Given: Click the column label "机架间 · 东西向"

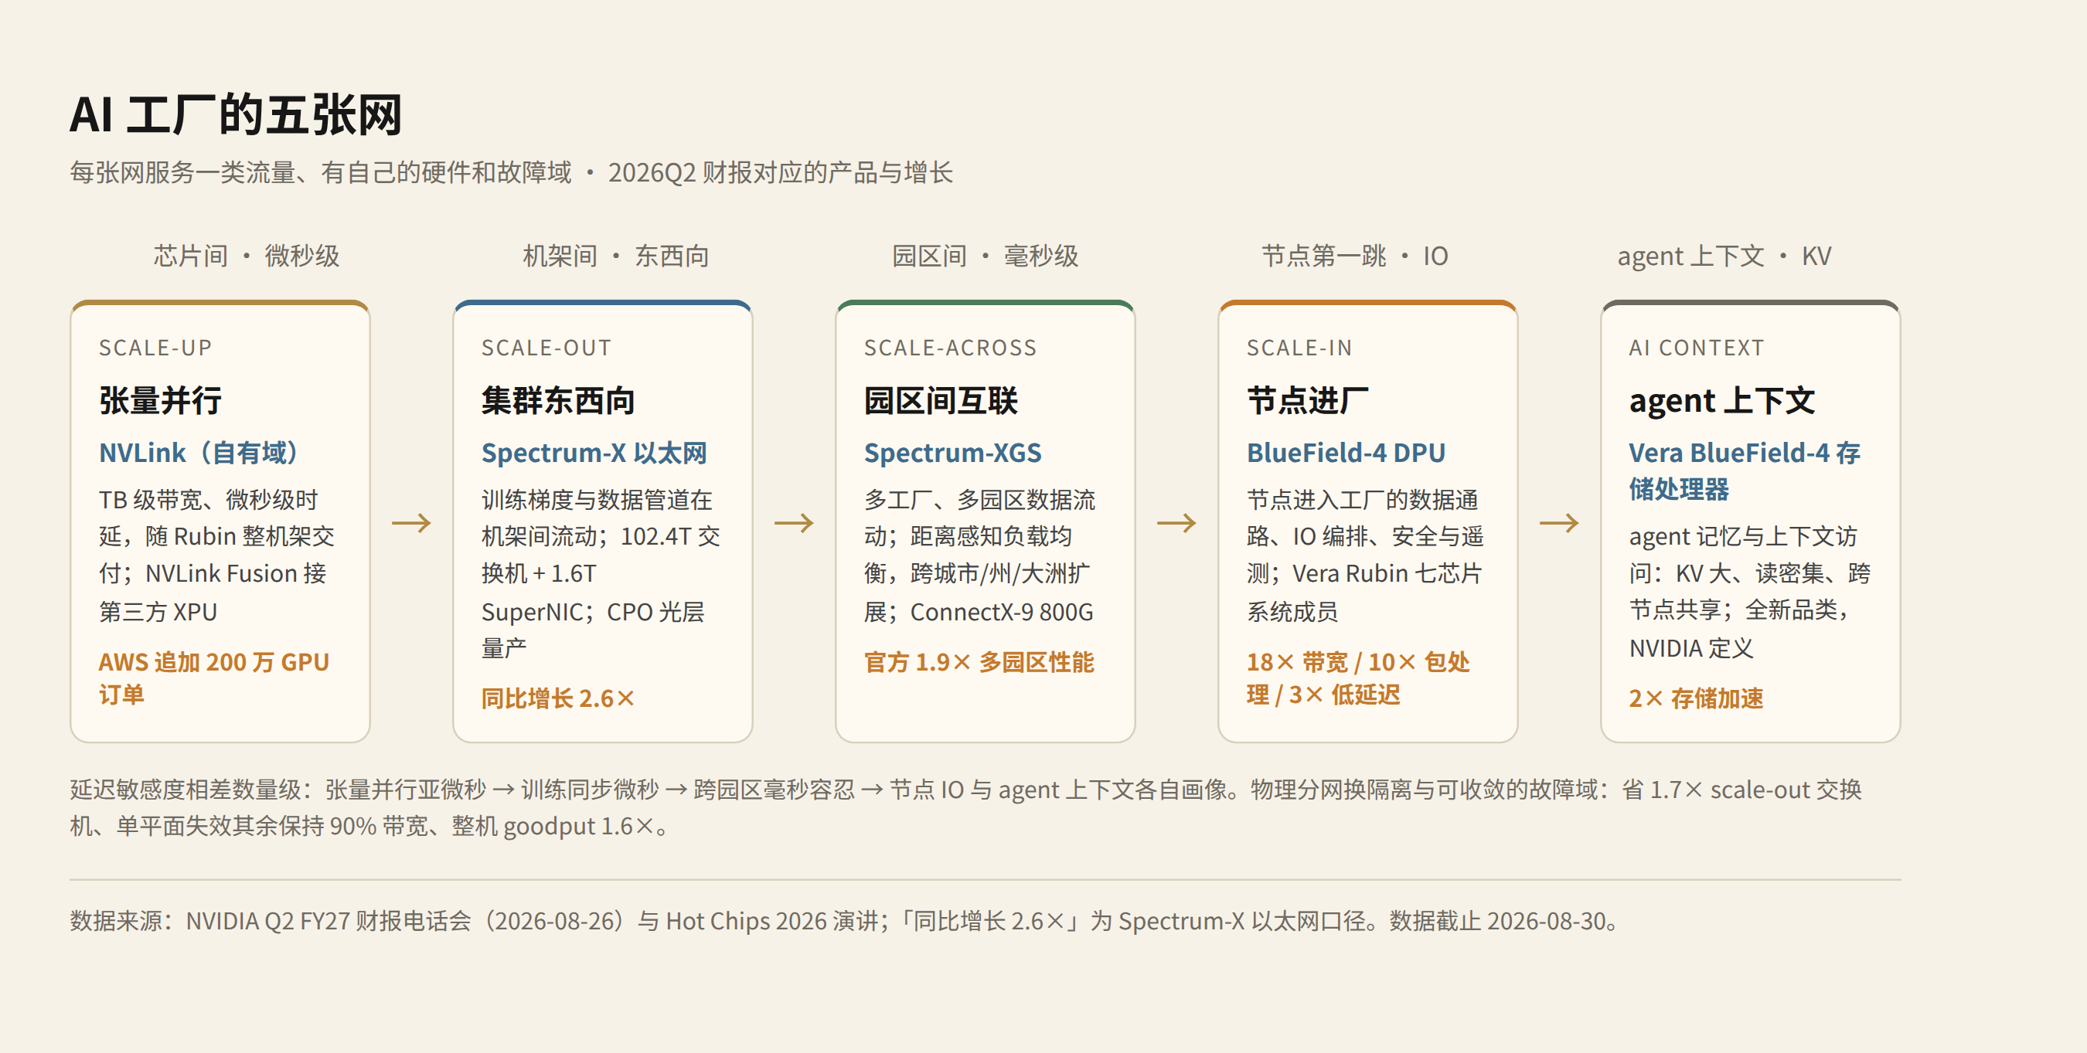Looking at the screenshot, I should pyautogui.click(x=616, y=256).
